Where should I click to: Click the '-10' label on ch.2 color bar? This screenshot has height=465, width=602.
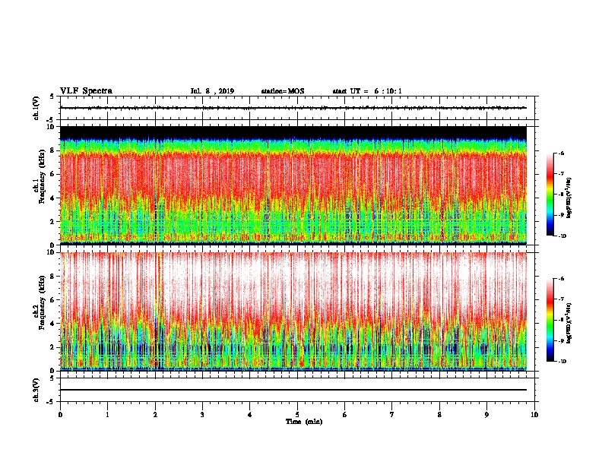[562, 362]
